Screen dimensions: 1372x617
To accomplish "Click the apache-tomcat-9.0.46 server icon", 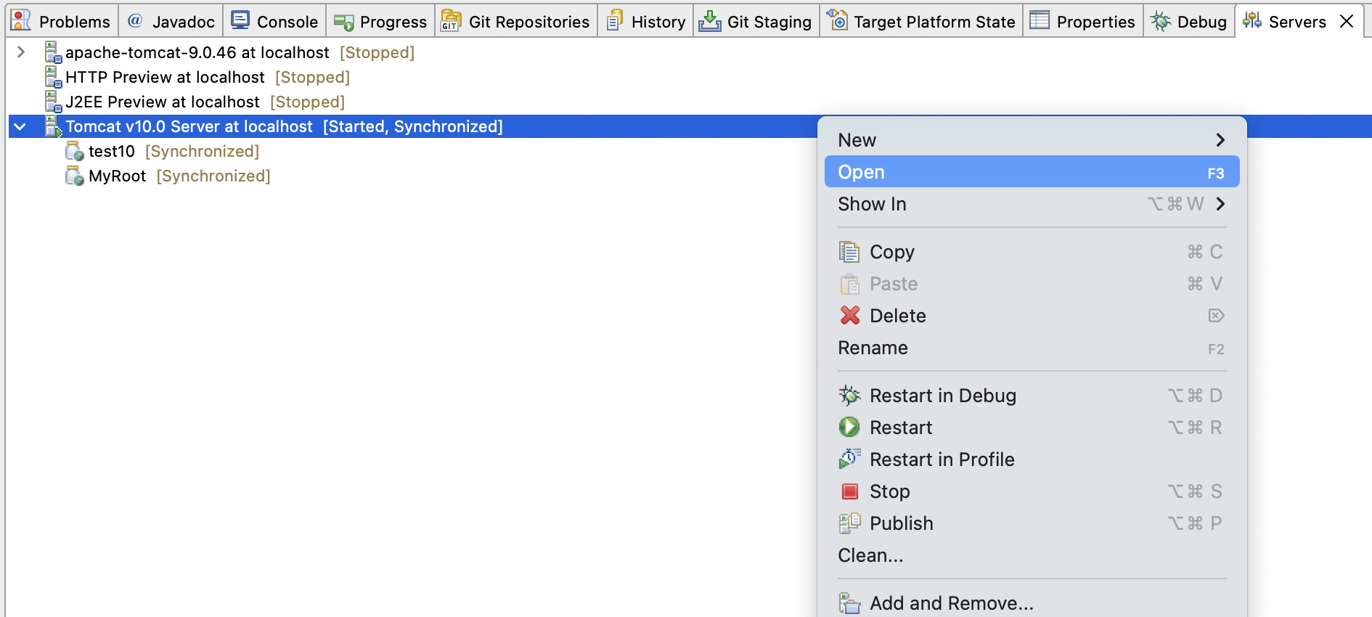I will (53, 52).
